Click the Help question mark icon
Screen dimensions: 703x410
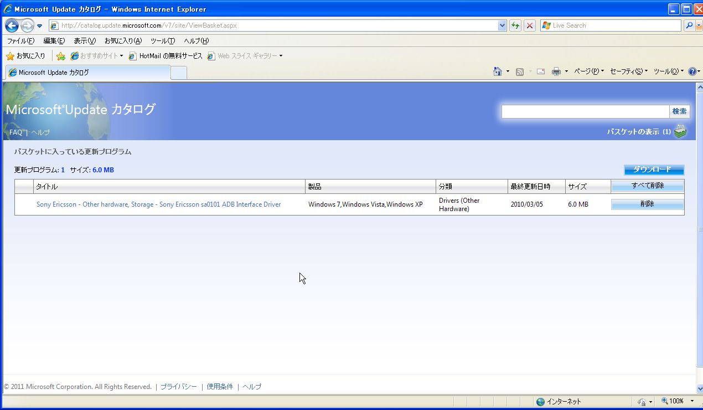691,71
